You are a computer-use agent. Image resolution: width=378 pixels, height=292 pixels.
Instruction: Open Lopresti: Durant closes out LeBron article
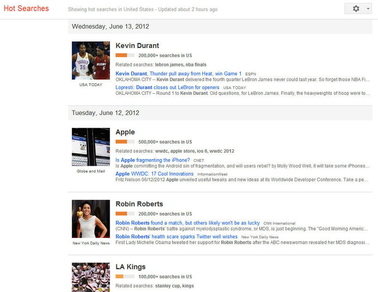tap(167, 87)
